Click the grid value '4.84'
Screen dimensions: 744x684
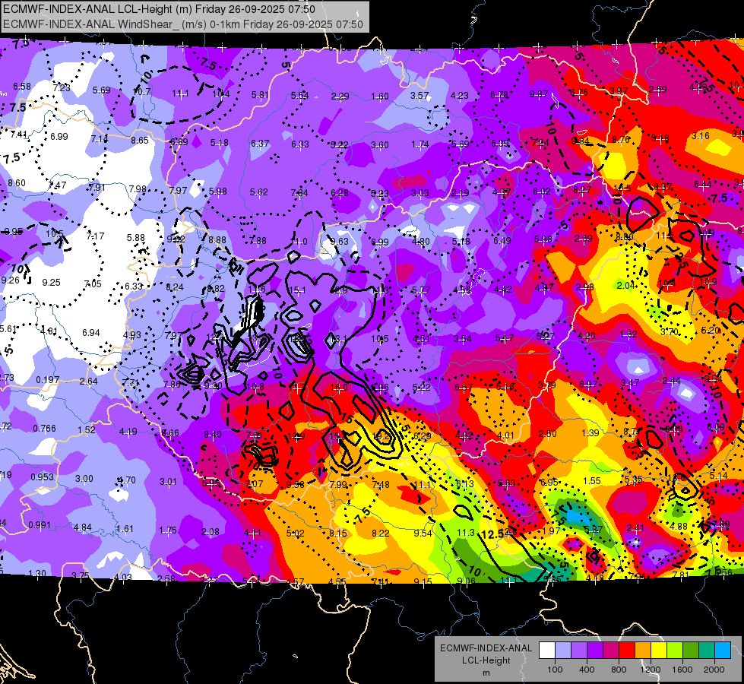click(83, 527)
